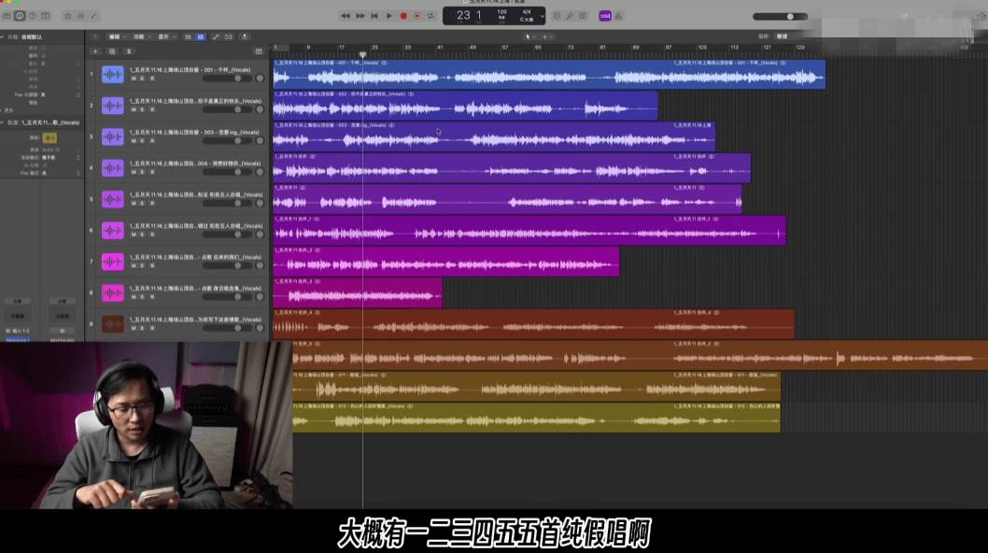Open the 功能 (Functions) menu
The image size is (988, 553).
pos(141,36)
